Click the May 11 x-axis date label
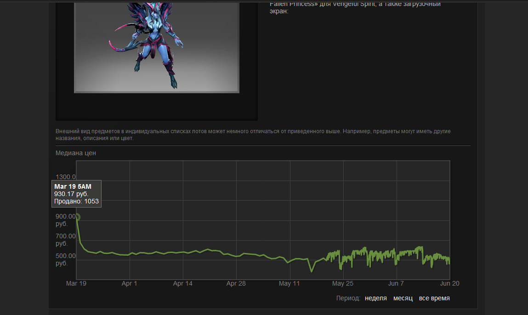 [x=289, y=283]
